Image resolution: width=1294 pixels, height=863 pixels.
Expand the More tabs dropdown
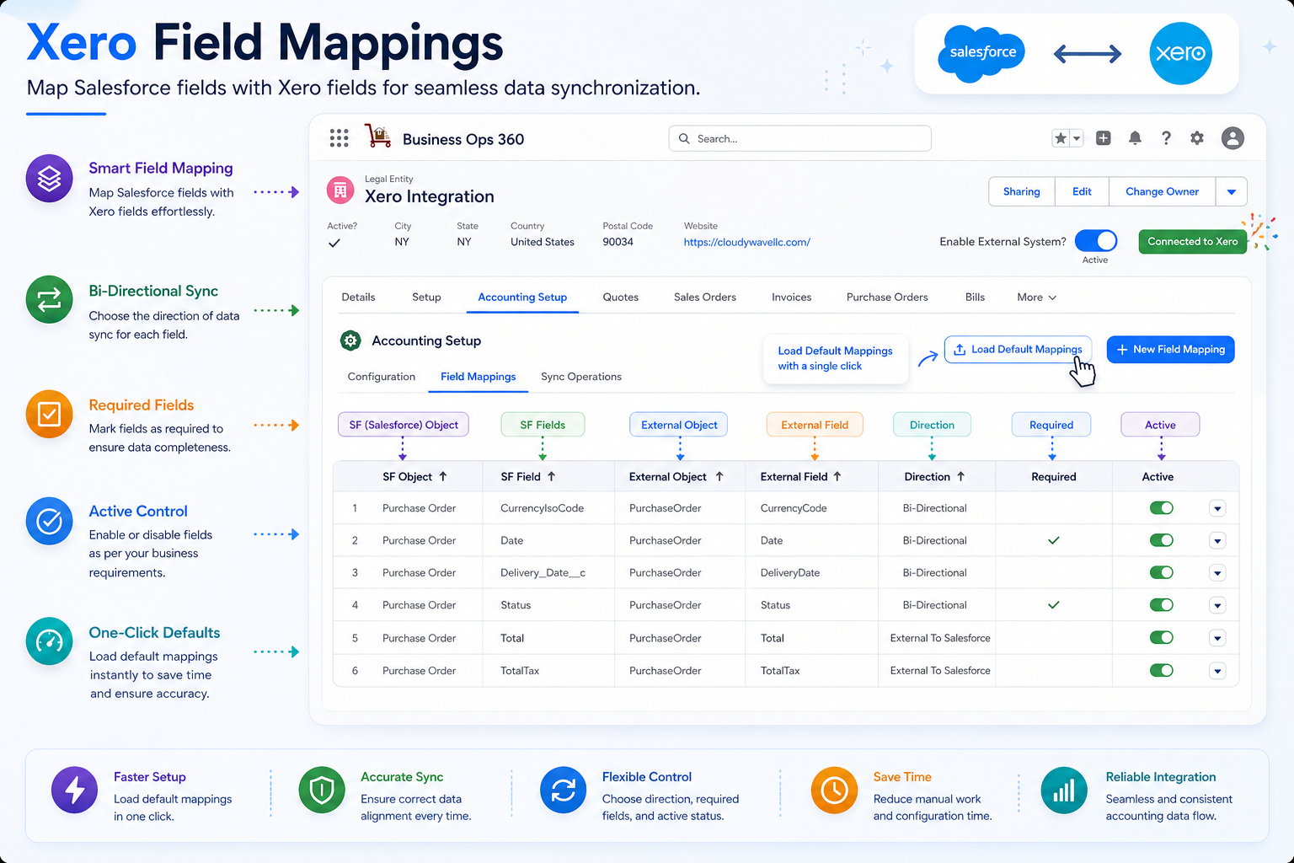[x=1036, y=297]
